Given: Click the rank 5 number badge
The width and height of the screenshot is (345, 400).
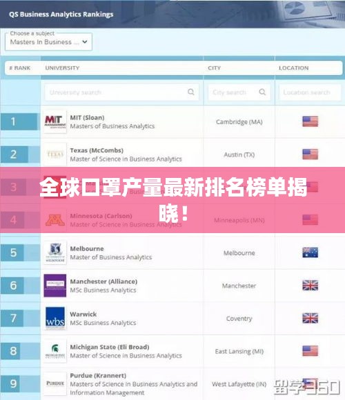Looking at the screenshot, I should 12,252.
